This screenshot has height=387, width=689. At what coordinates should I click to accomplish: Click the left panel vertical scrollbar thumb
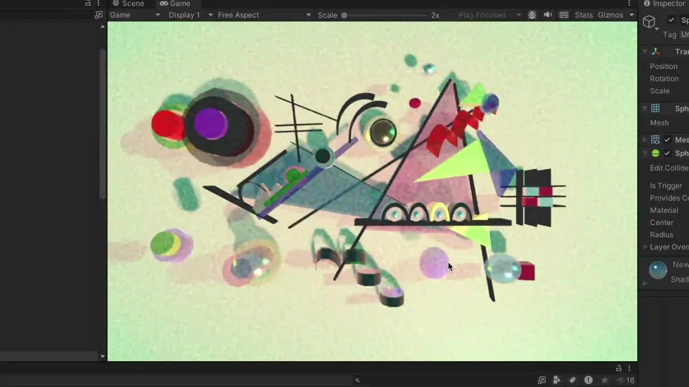point(102,124)
